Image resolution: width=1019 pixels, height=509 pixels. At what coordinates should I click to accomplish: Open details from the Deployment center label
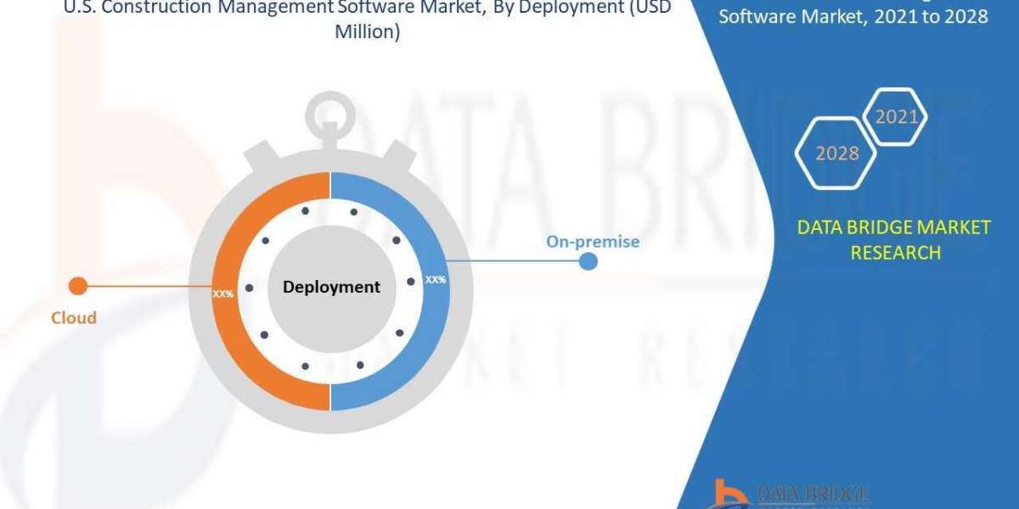[x=331, y=287]
